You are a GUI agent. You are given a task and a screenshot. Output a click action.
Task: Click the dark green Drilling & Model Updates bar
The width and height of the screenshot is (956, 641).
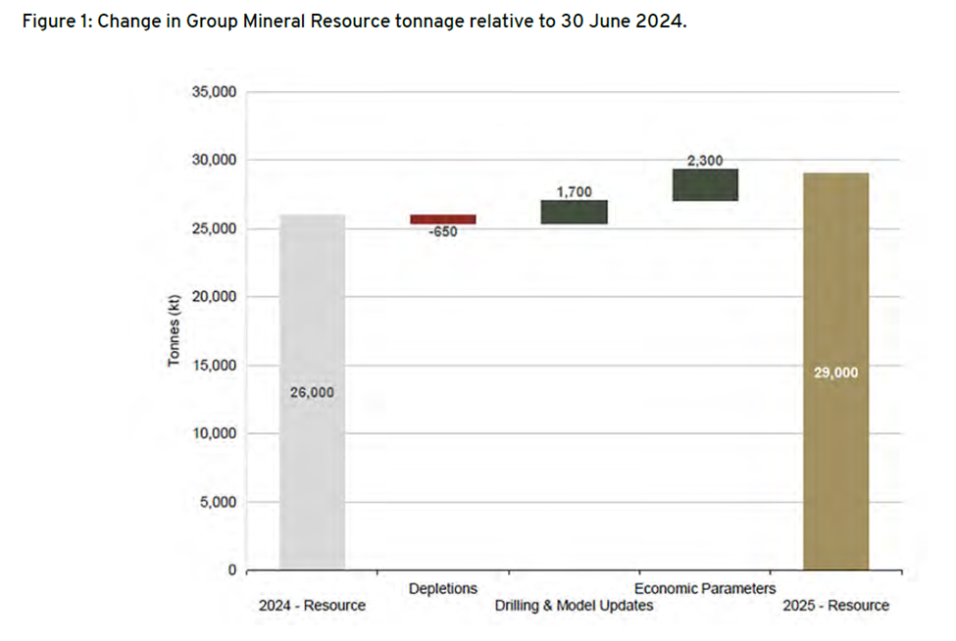click(574, 212)
